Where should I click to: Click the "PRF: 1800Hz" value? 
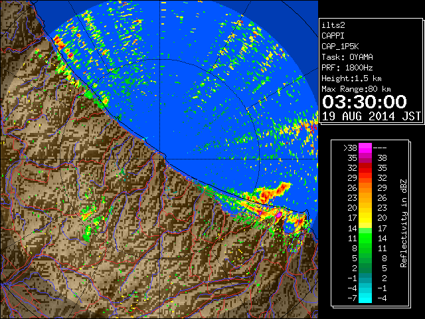point(347,68)
